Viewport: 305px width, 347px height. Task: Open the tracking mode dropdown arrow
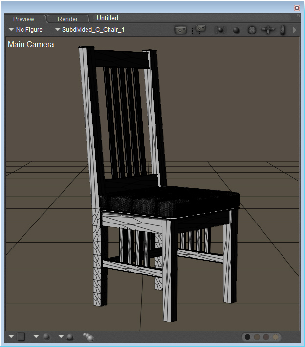coord(36,336)
